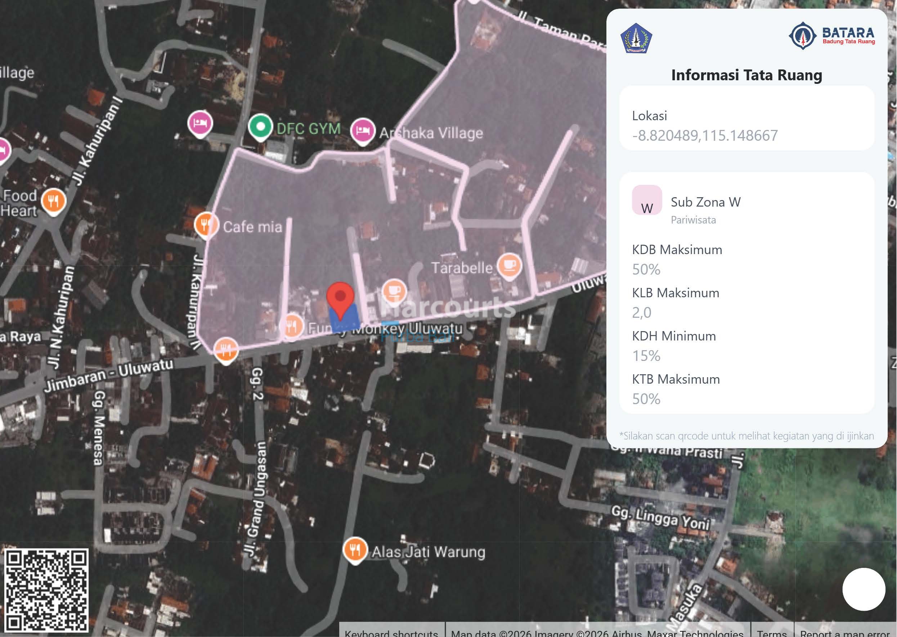Select the Funky Monkey Uluwatu restaurant pin
Viewport: 897px width, 637px height.
pos(292,326)
